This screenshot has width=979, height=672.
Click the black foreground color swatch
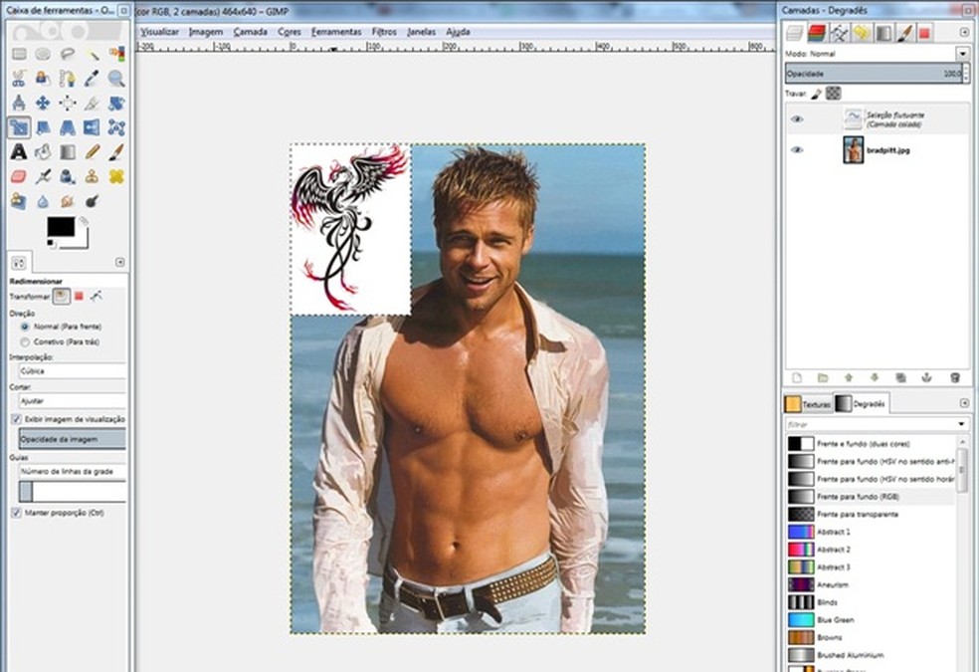[x=60, y=227]
